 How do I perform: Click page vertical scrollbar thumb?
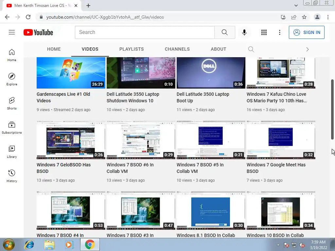point(332,109)
